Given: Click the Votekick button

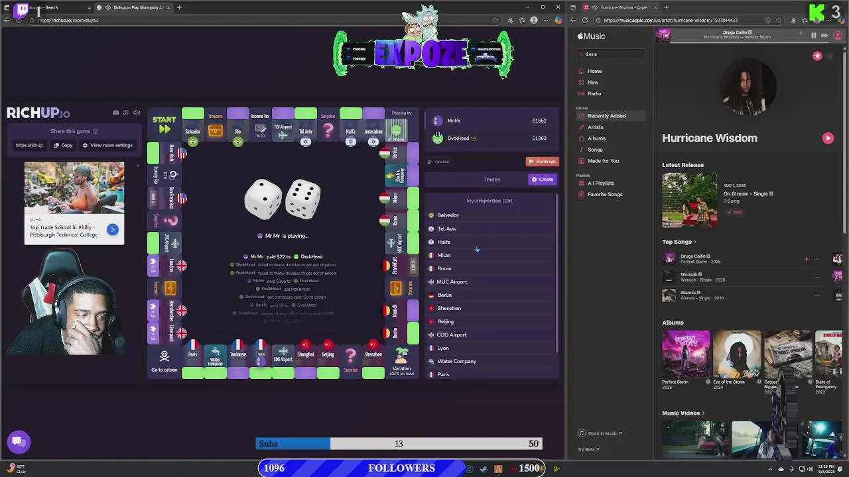Looking at the screenshot, I should tap(438, 161).
